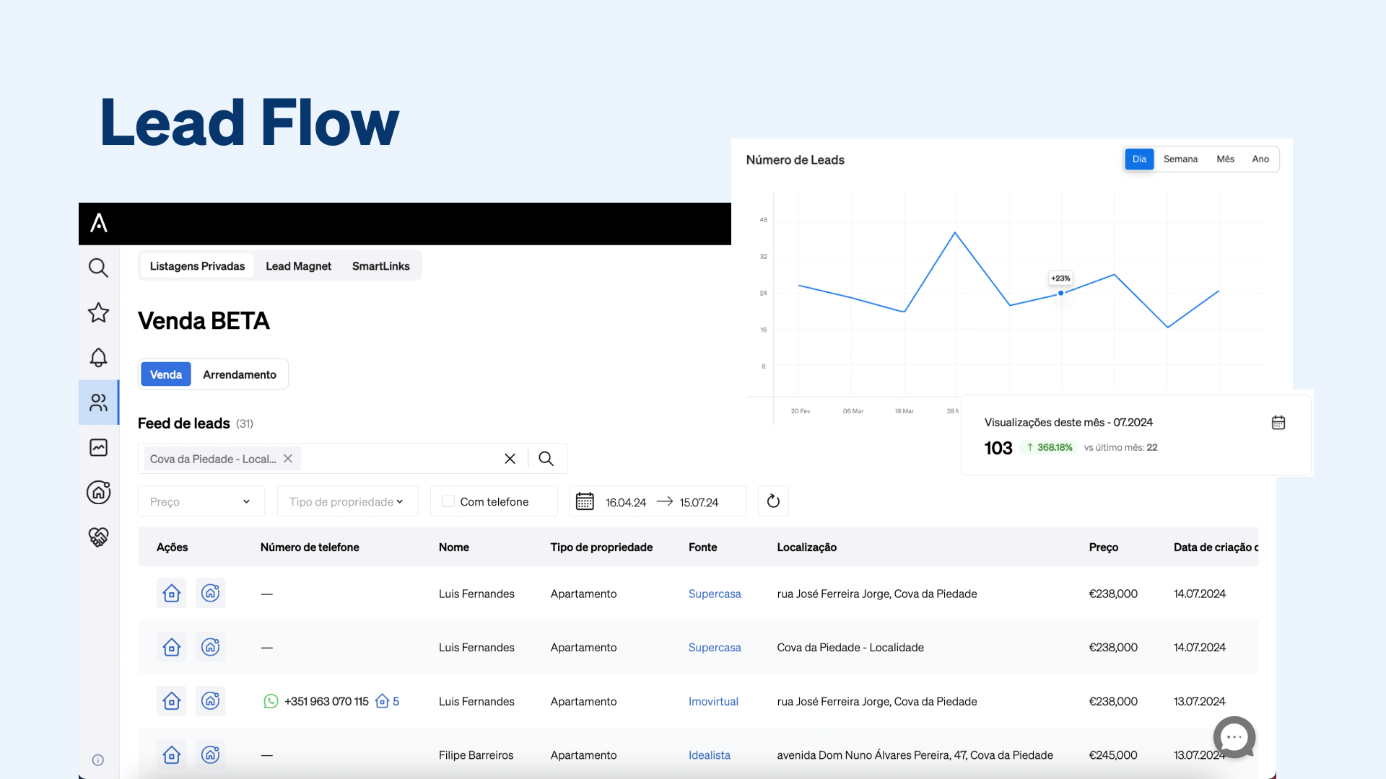Open the analytics chart icon in sidebar
The width and height of the screenshot is (1386, 779).
98,447
